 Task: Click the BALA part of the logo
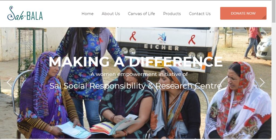click(35, 16)
